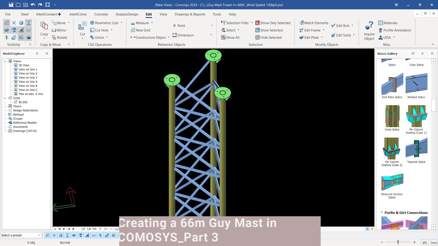Click the Rotate tool

click(59, 38)
